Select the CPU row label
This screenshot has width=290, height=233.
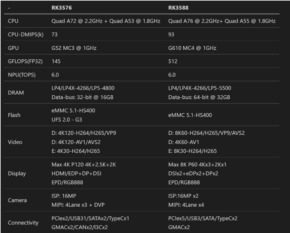13,21
